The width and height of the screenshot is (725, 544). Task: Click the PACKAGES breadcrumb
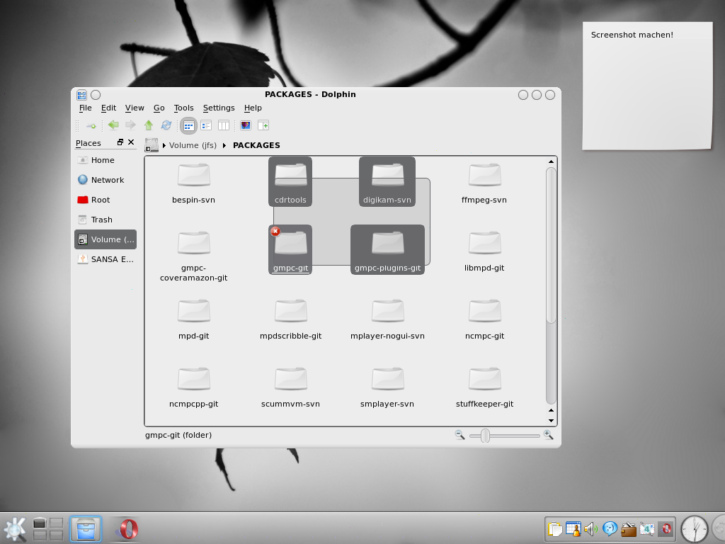click(x=256, y=145)
